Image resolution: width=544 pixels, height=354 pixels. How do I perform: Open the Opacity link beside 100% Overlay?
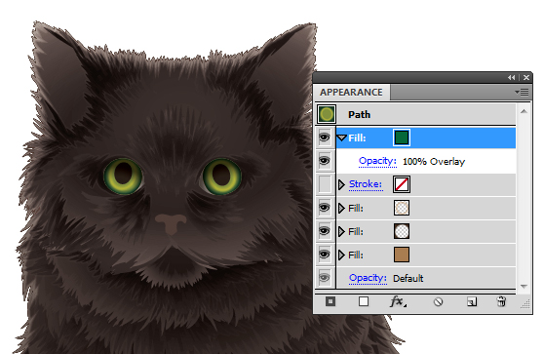(377, 161)
